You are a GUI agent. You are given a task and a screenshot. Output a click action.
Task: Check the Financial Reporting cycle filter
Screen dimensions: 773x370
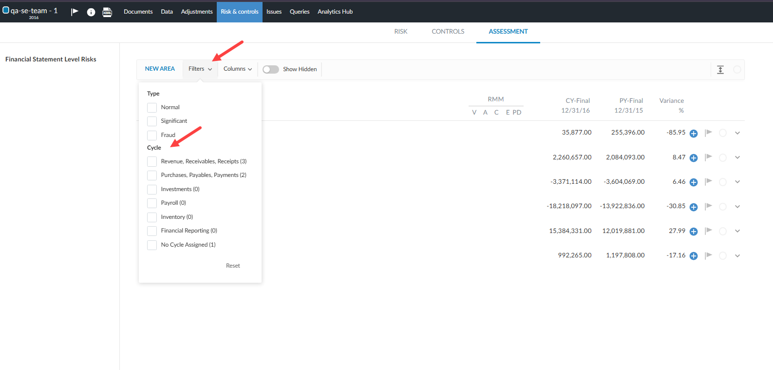(x=152, y=231)
